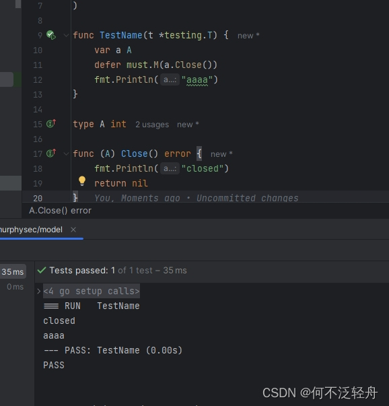
Task: Click the 'closed' line in test output
Action: point(59,320)
